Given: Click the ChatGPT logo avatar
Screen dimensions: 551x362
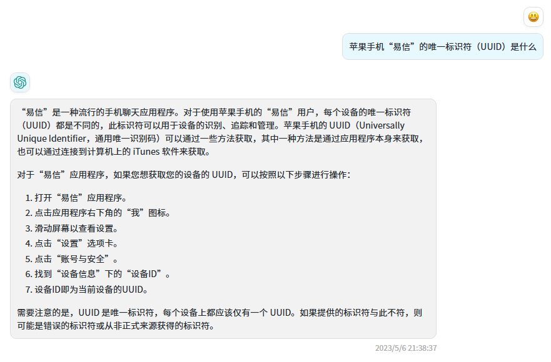Looking at the screenshot, I should (x=20, y=82).
